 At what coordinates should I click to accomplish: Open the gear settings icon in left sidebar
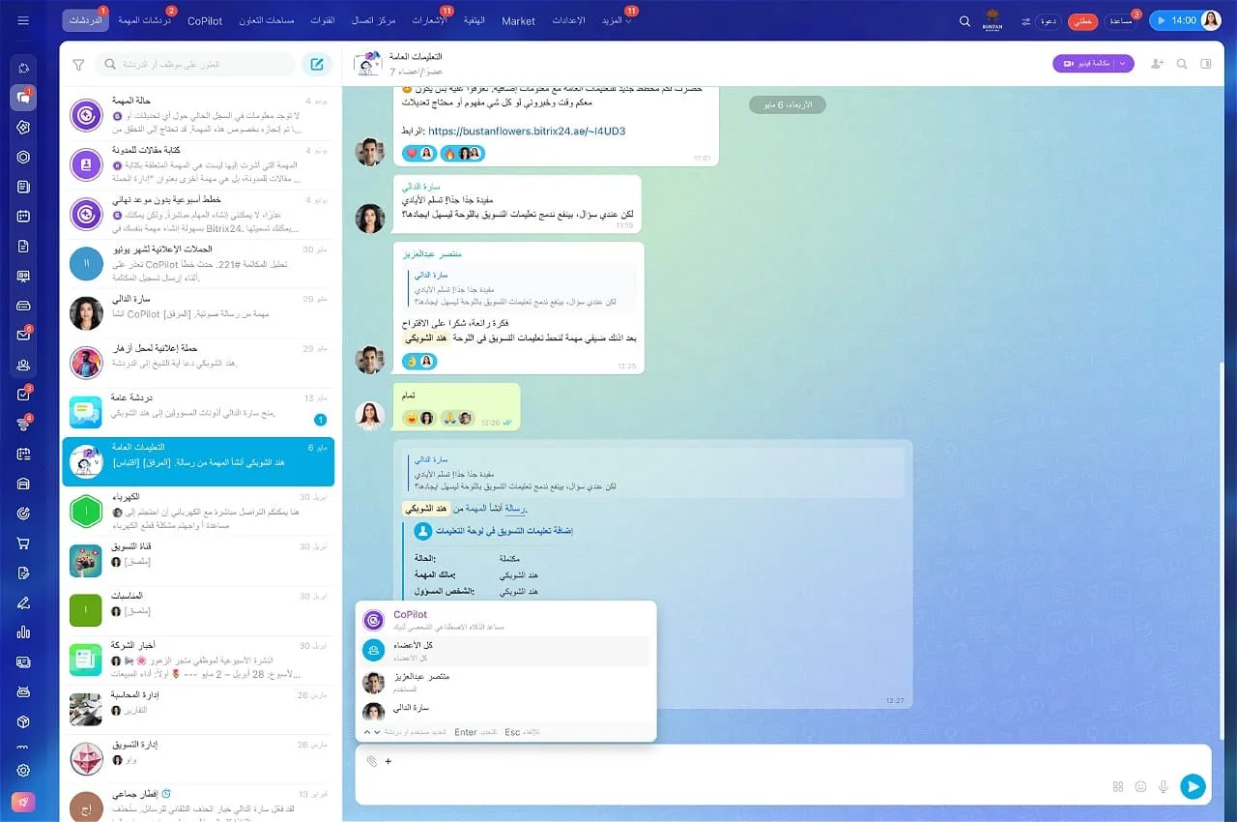point(23,771)
